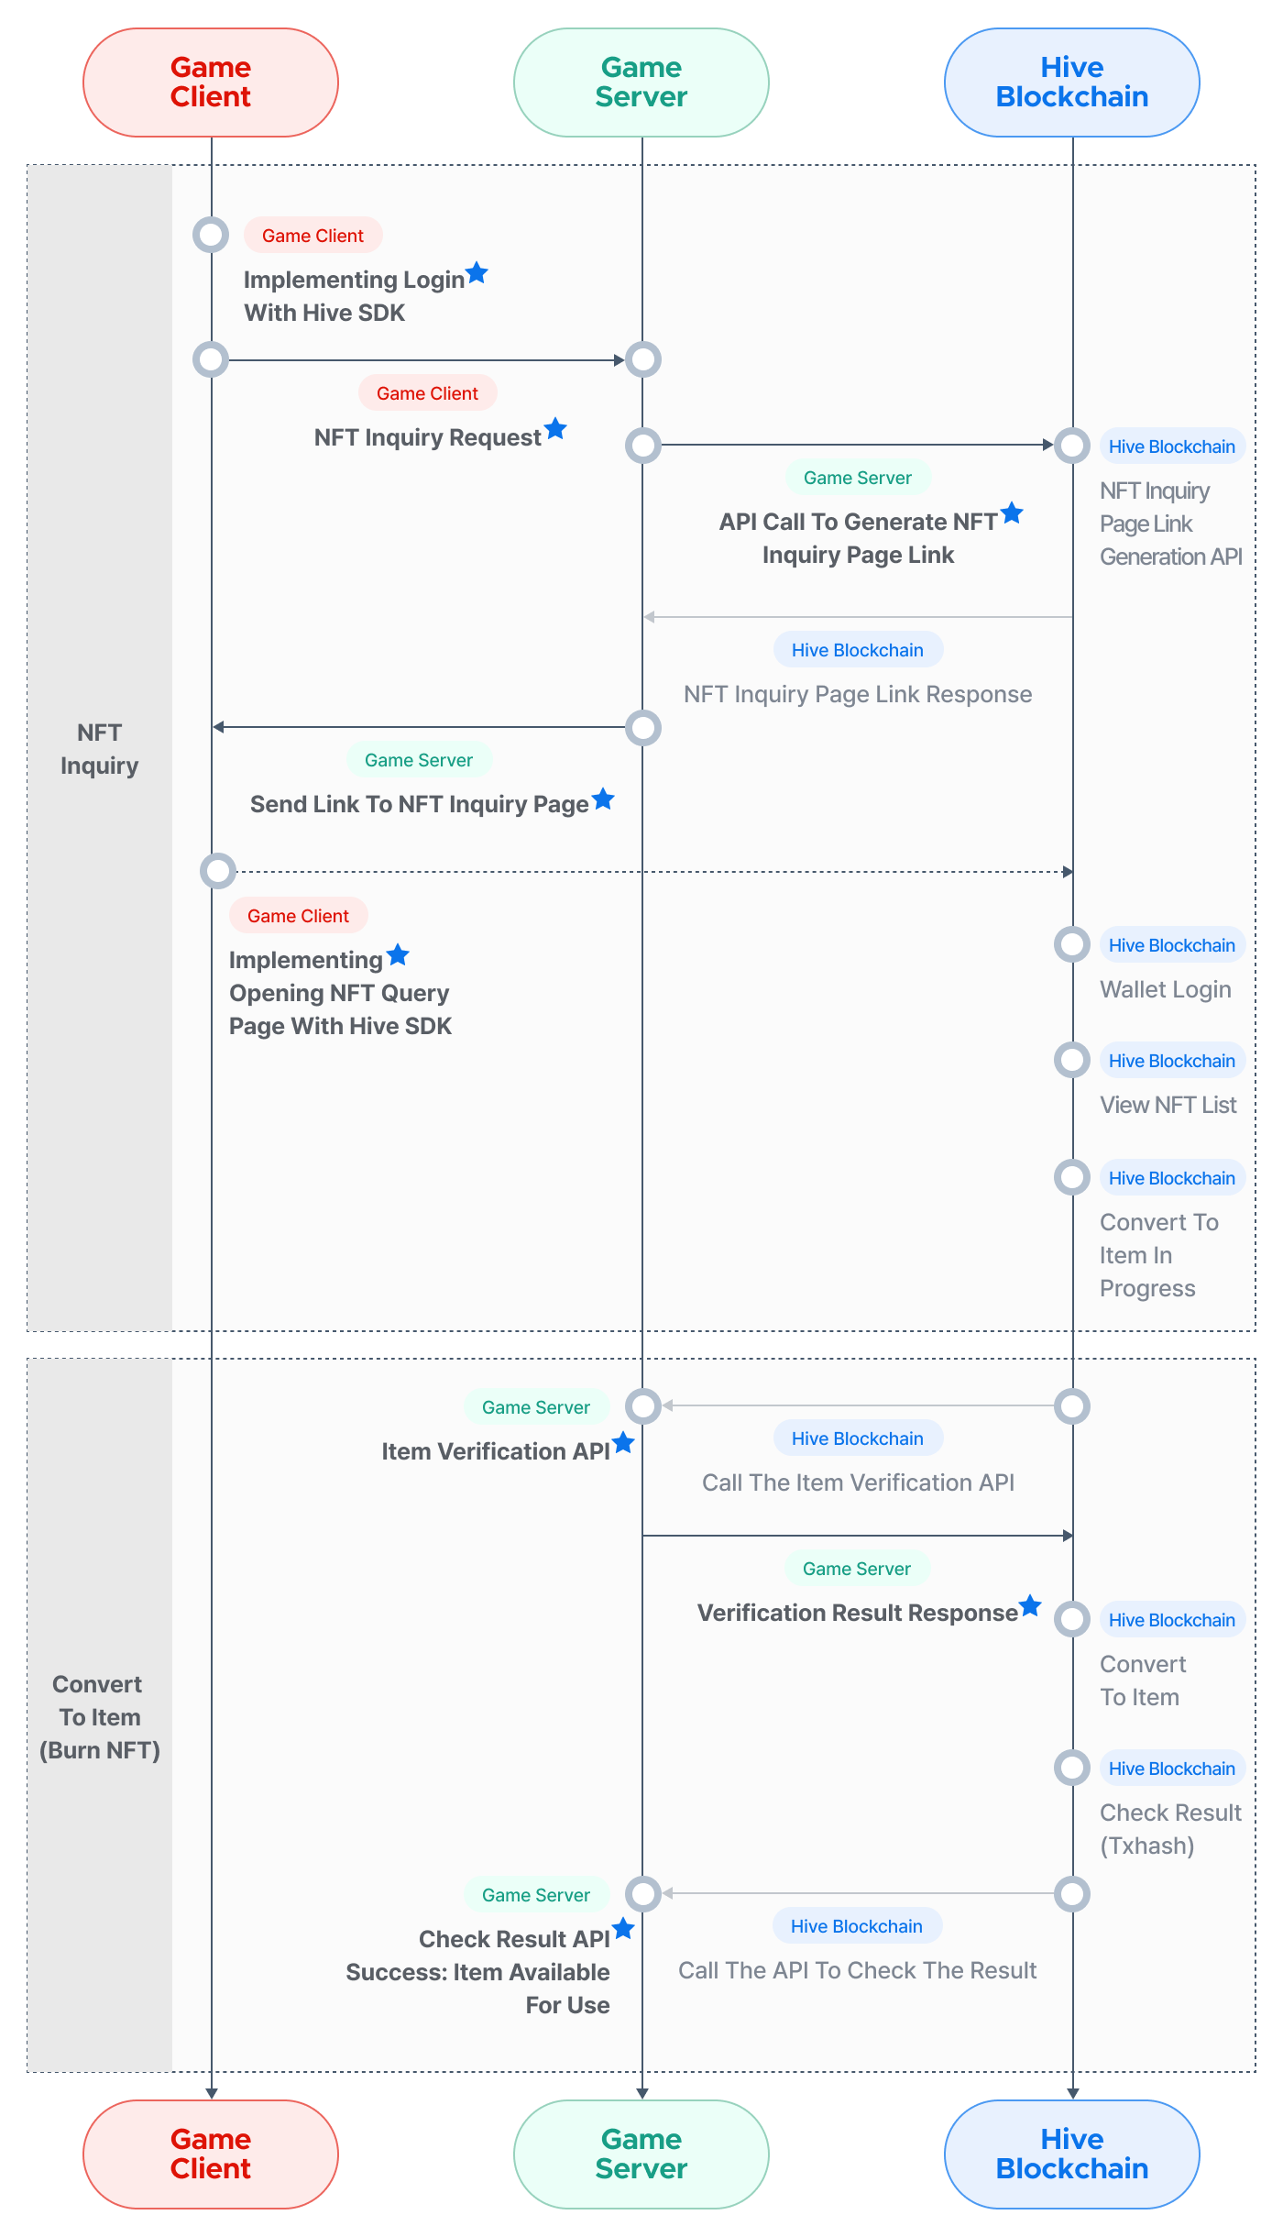
Task: Click star beside "Send Link To NFT Inquiry Page"
Action: [603, 799]
